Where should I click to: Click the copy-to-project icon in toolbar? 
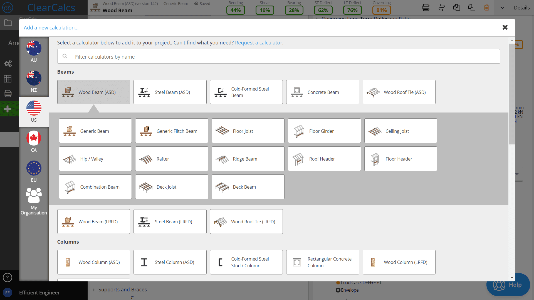pos(471,7)
